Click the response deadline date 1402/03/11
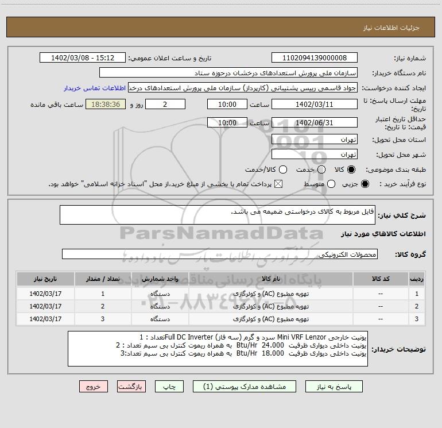Screen dimensions: 442x428 315,104
